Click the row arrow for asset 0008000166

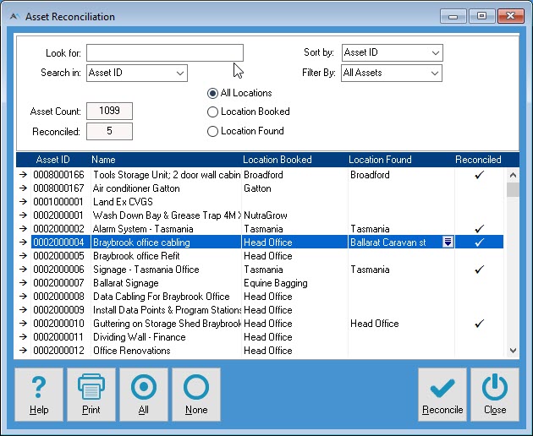[x=23, y=175]
